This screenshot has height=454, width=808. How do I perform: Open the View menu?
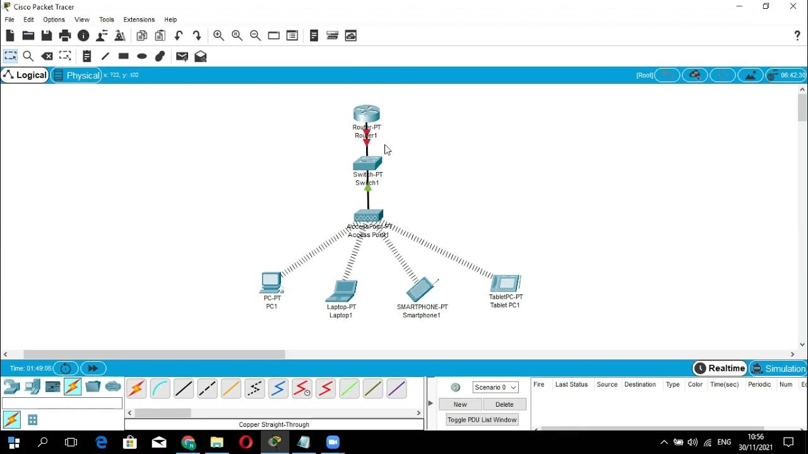point(82,20)
